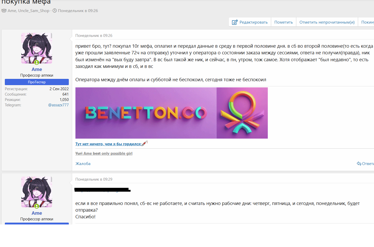374x247 pixels.
Task: Open participant Ame in the conversation header
Action: pos(12,11)
